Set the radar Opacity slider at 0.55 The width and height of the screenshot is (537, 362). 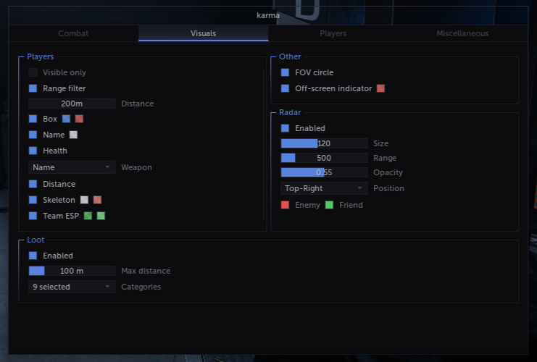[x=324, y=172]
